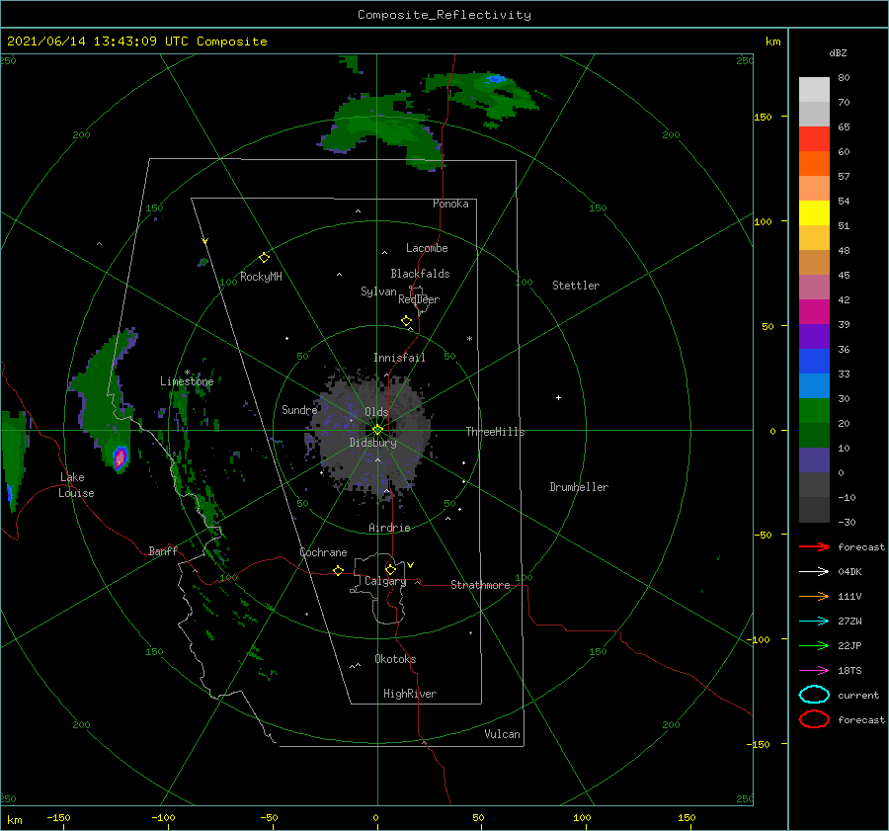Click the yellow diamond marker above RockyMH
This screenshot has width=889, height=831.
click(264, 258)
